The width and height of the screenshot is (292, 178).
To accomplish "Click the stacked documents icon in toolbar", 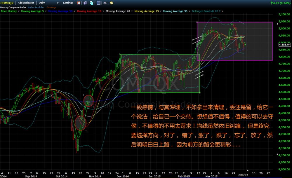I will pyautogui.click(x=85, y=3).
